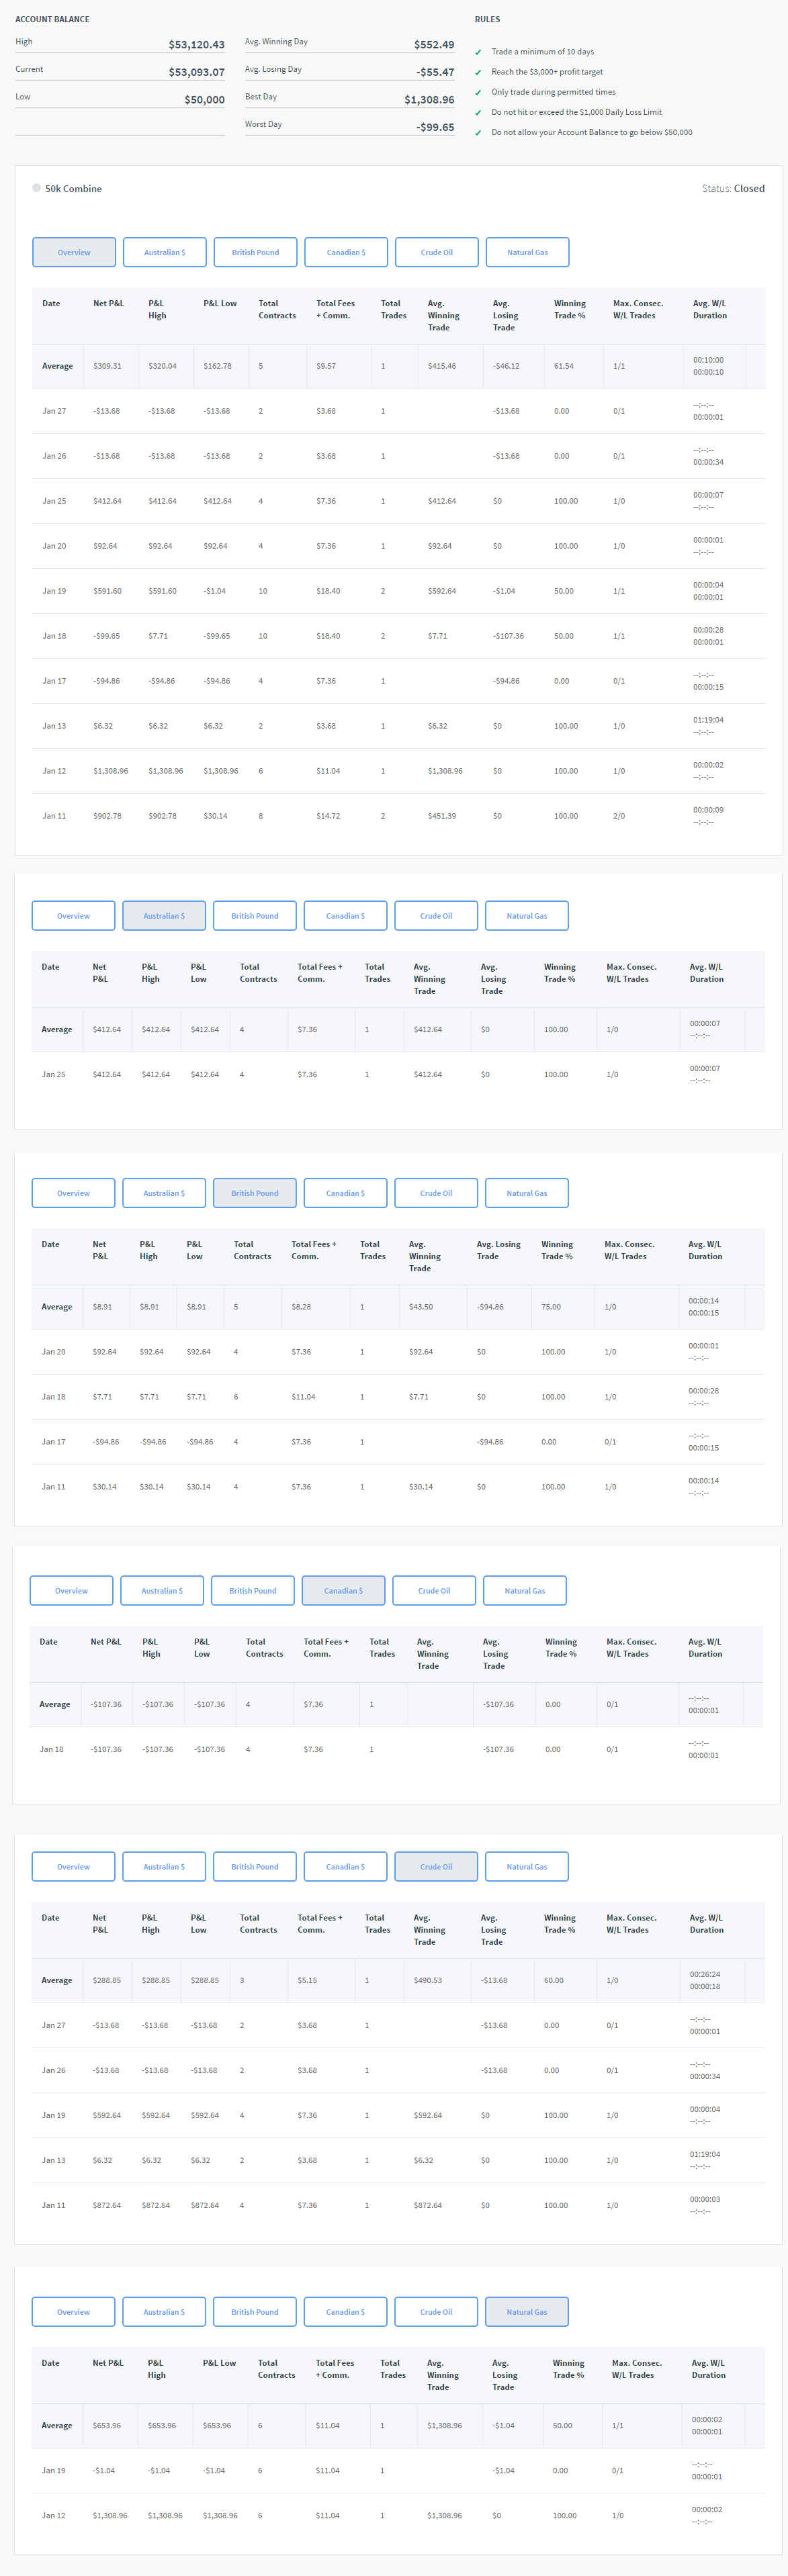
Task: Click the grey status circle beside 50k Combine
Action: (x=37, y=188)
